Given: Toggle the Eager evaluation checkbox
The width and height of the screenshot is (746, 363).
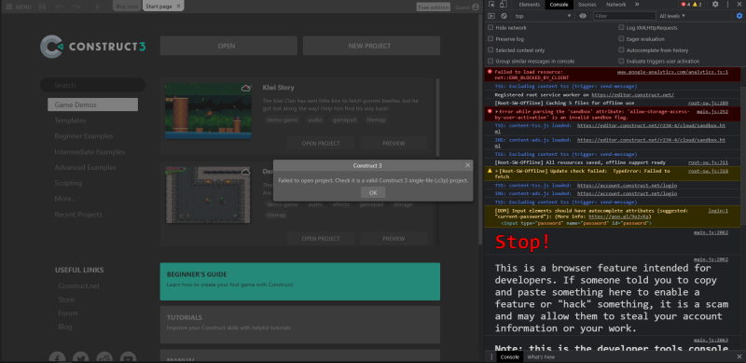Looking at the screenshot, I should pyautogui.click(x=621, y=39).
